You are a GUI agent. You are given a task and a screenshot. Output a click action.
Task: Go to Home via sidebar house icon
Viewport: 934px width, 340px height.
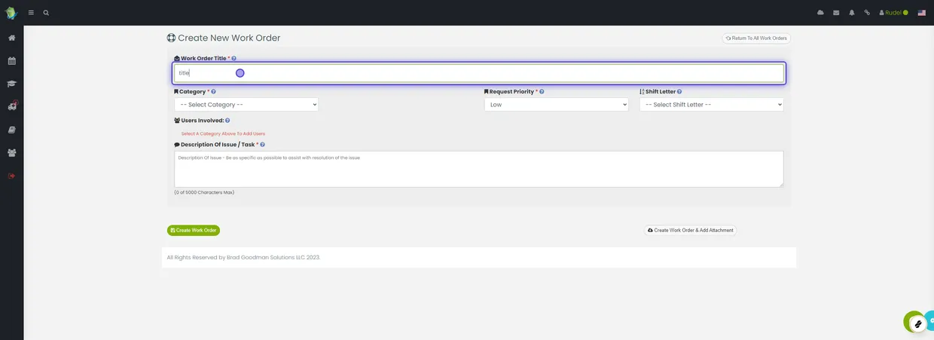coord(11,38)
